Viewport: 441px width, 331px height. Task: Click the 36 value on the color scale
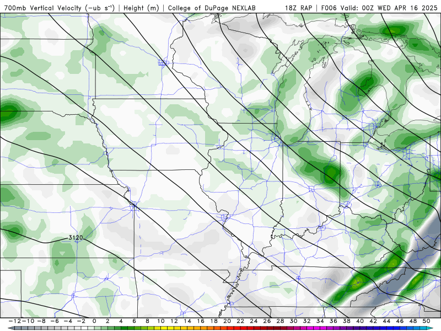[x=334, y=321]
